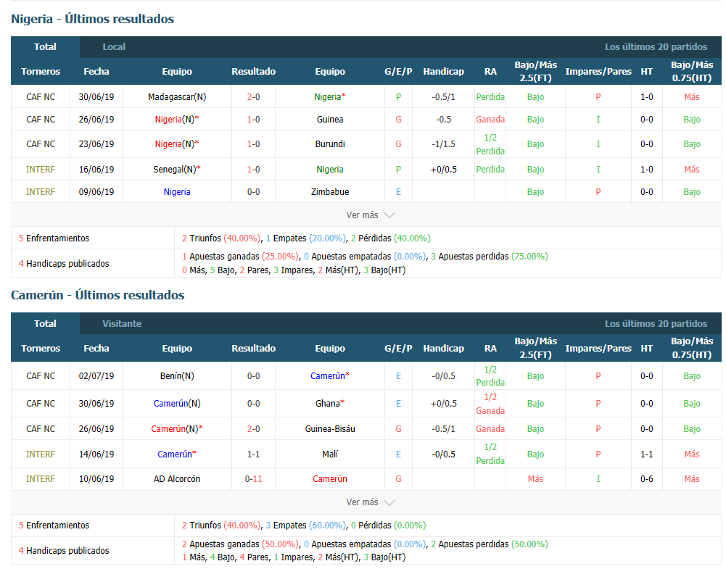
Task: Open Guinea team link
Action: point(330,120)
